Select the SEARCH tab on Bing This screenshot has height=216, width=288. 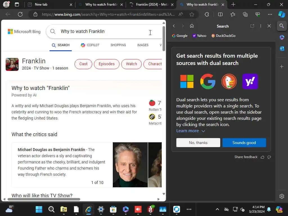[x=61, y=45]
